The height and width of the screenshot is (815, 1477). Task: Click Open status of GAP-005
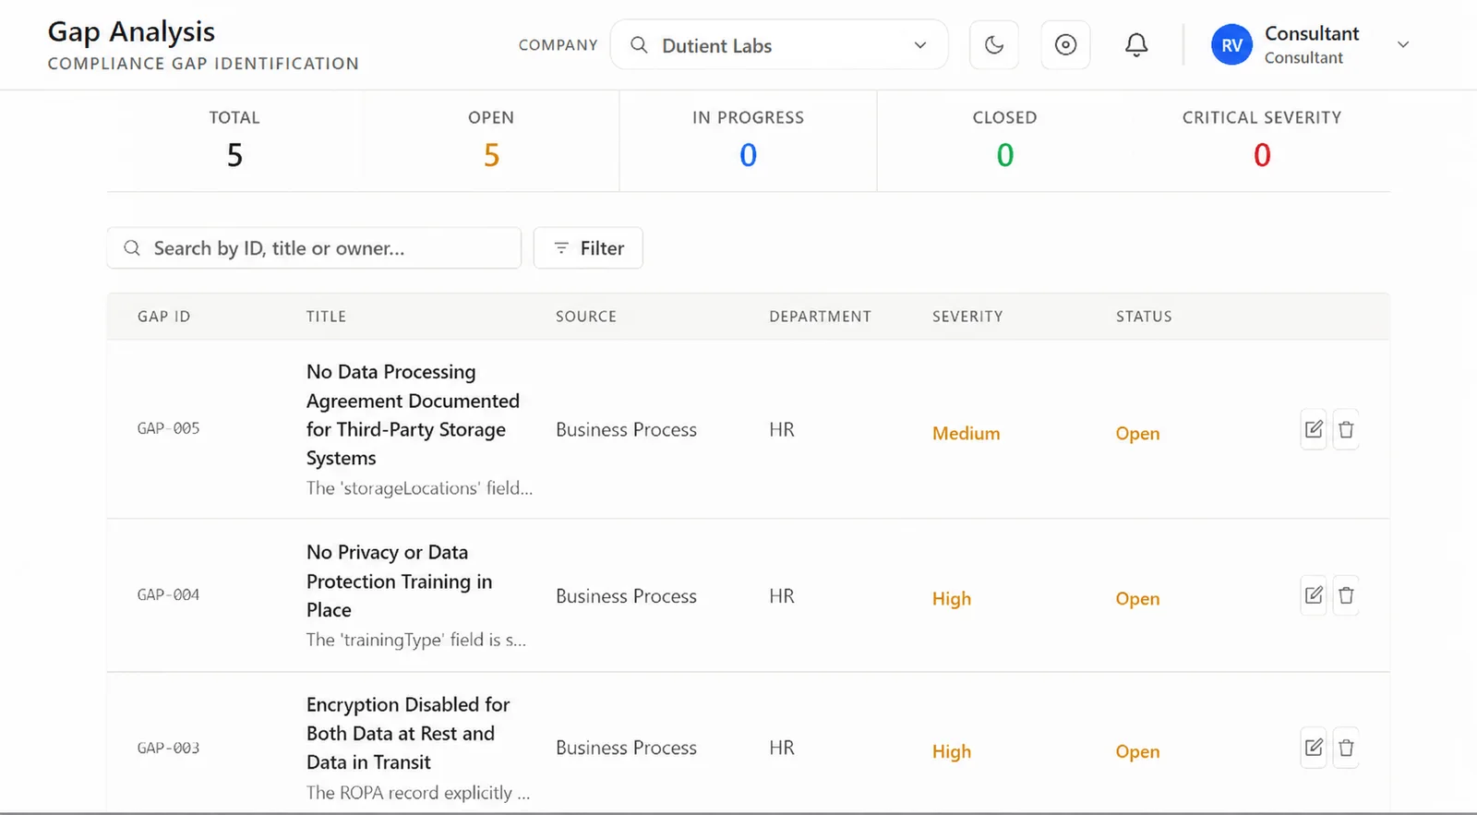tap(1137, 433)
